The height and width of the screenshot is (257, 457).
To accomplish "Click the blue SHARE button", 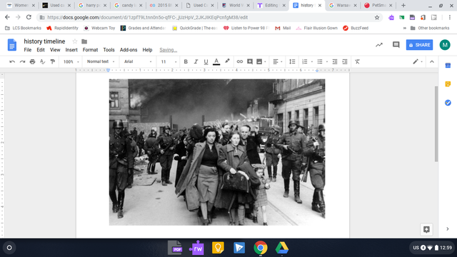I will pos(419,45).
